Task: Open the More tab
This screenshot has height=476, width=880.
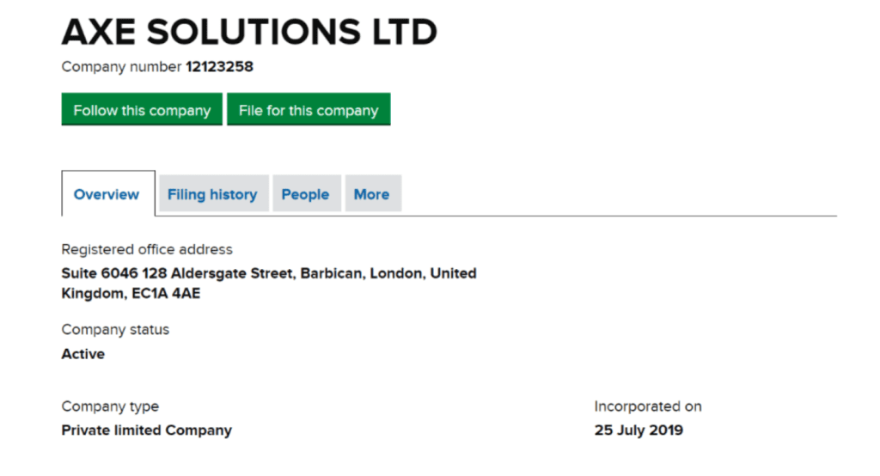Action: tap(371, 194)
